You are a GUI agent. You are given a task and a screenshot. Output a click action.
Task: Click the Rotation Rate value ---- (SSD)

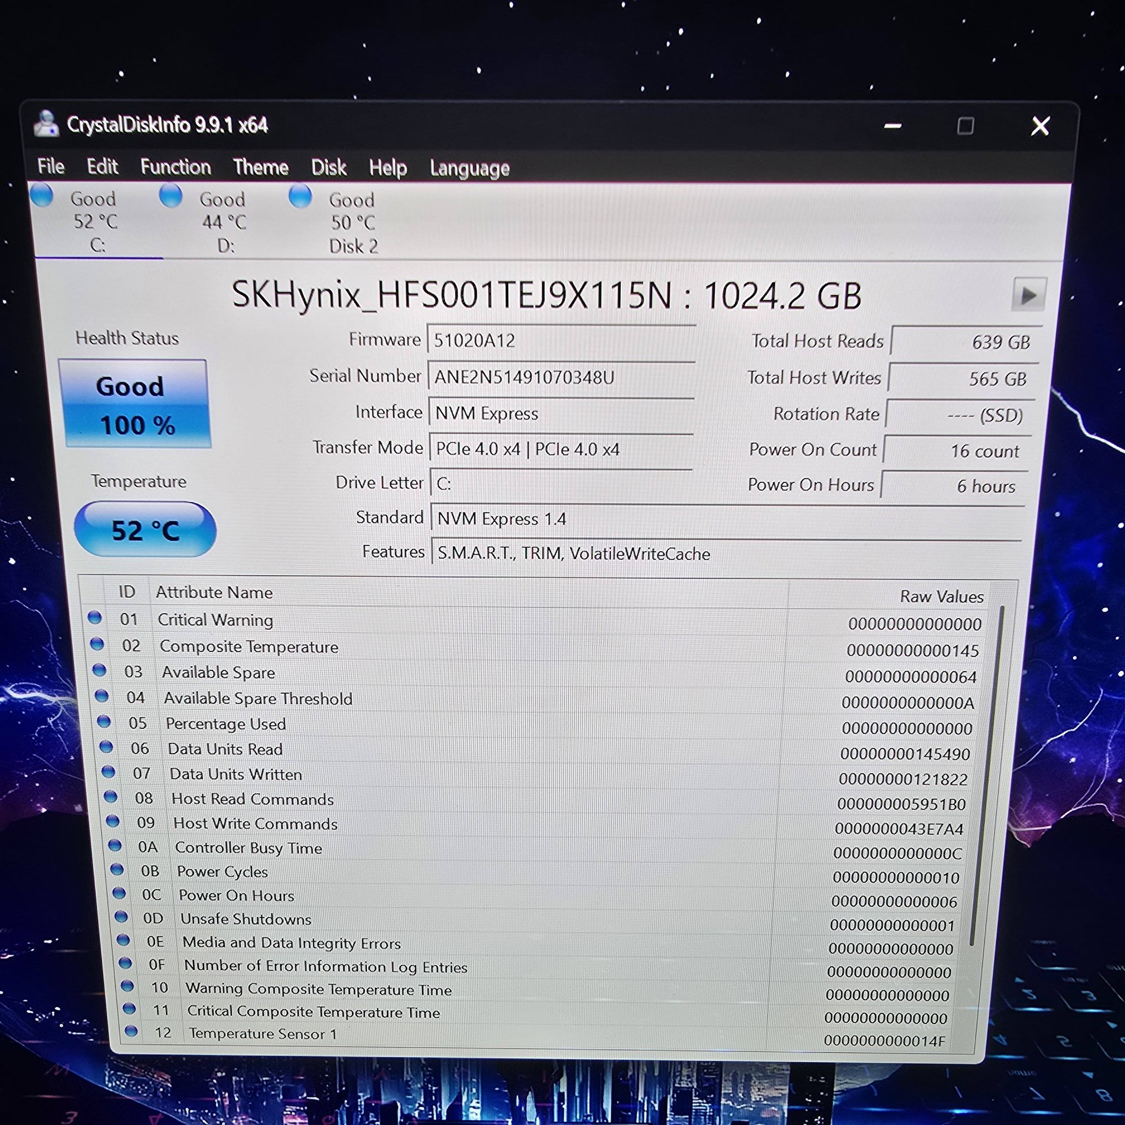click(960, 415)
